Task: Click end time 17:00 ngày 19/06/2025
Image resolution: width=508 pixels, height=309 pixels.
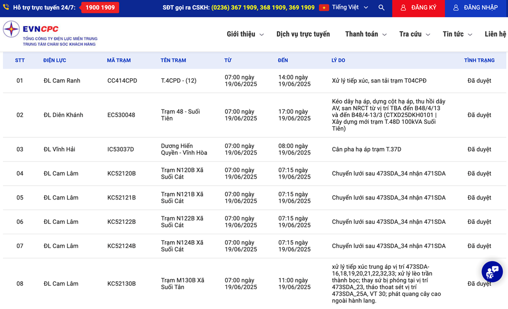Action: coord(295,115)
